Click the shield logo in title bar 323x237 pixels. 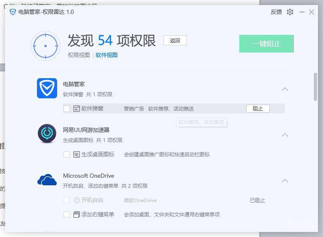[x=13, y=12]
